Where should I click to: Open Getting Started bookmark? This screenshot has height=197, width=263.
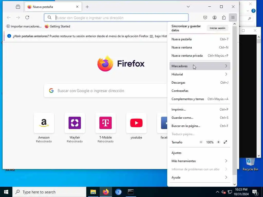[57, 26]
